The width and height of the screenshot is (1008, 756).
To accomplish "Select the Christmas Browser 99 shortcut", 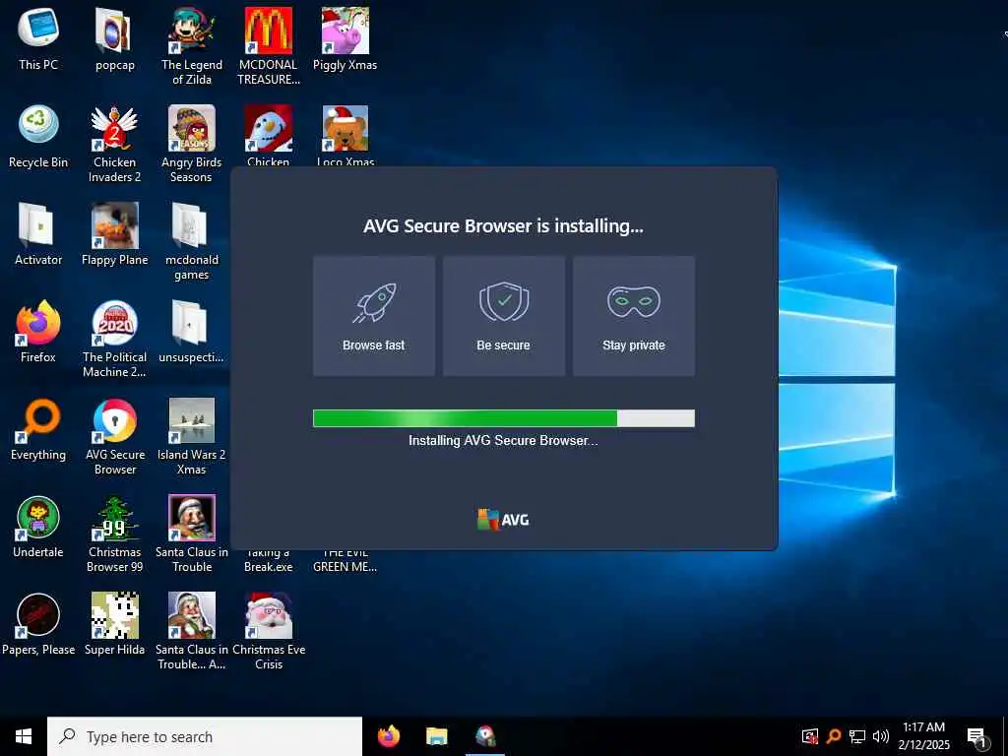I will [x=114, y=534].
